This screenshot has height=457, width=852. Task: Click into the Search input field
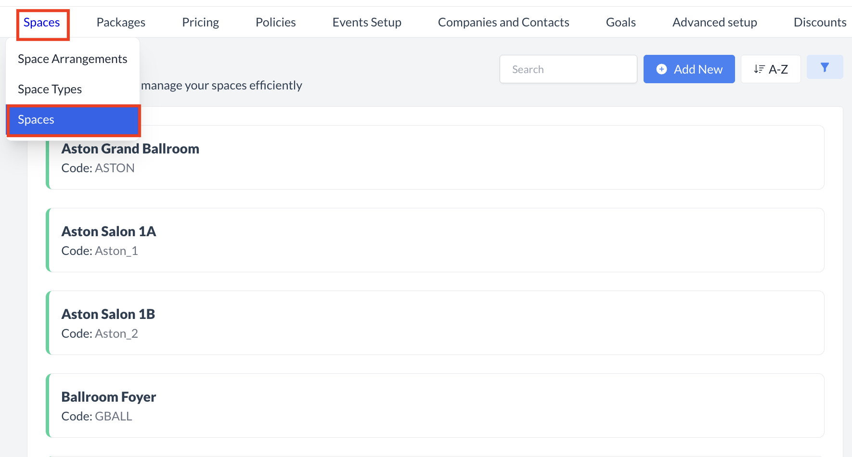click(x=568, y=69)
